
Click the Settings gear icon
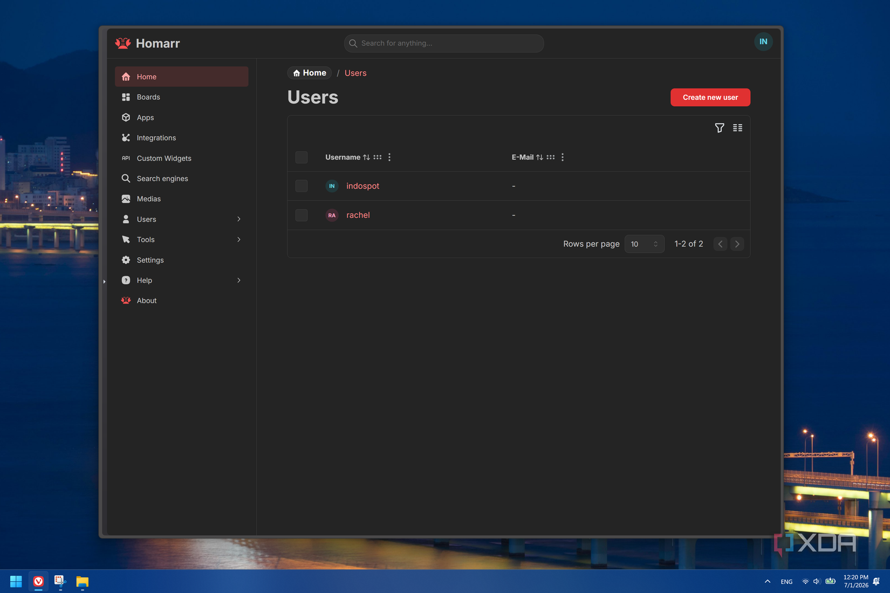pyautogui.click(x=126, y=260)
